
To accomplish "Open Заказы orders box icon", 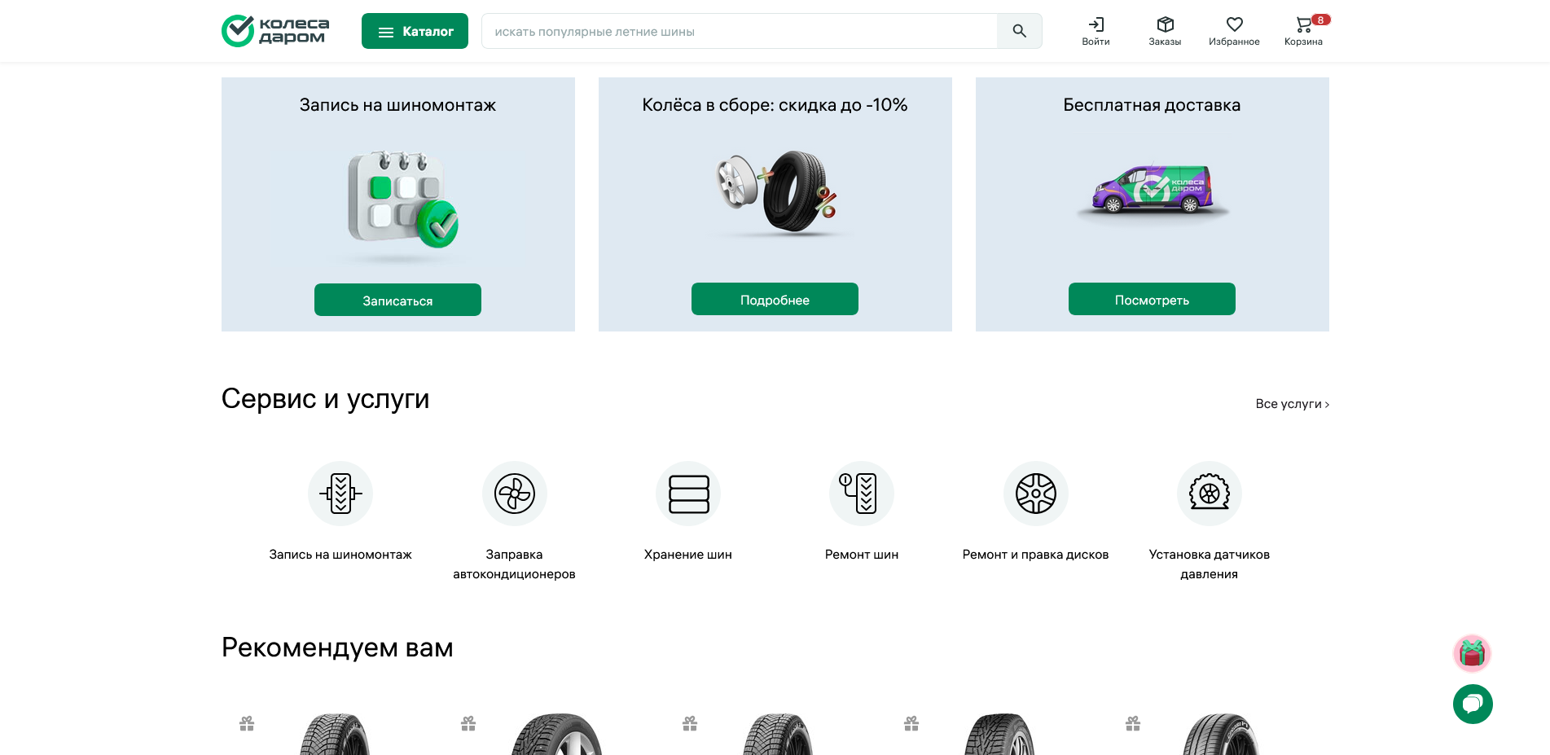I will 1165,24.
